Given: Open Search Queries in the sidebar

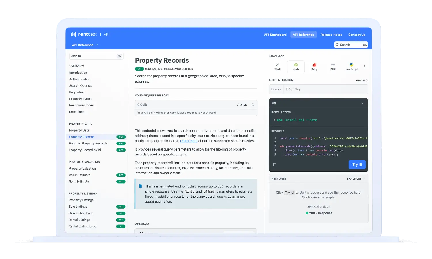Looking at the screenshot, I should [80, 86].
